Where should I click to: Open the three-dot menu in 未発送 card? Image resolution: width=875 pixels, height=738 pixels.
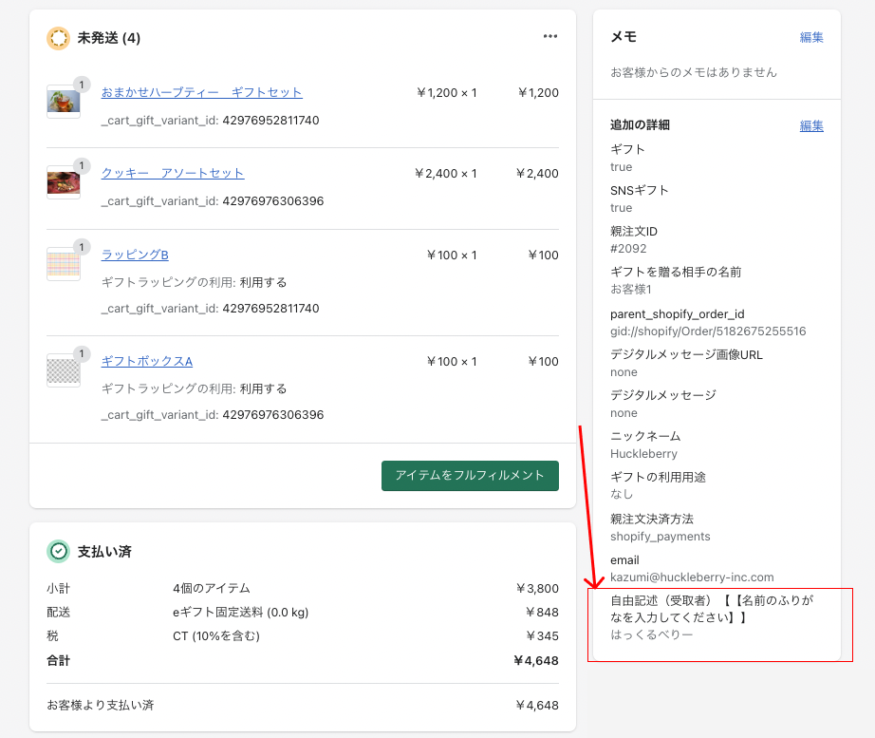tap(550, 37)
